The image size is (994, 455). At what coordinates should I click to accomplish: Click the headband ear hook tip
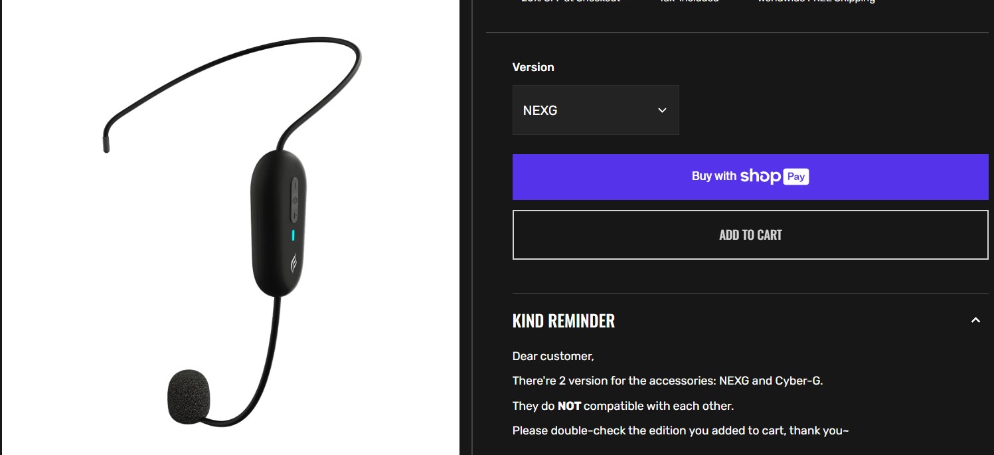pyautogui.click(x=106, y=143)
